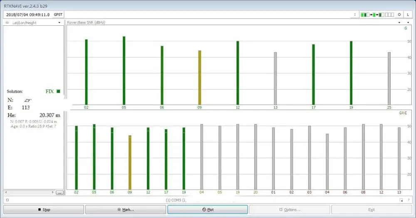Click satellite label 17 in bottom chart
The width and height of the screenshot is (416, 218).
pos(166,192)
